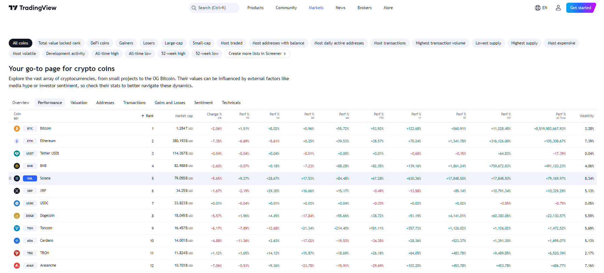Switch to the Gains and Losses tab
604x273 pixels.
170,103
